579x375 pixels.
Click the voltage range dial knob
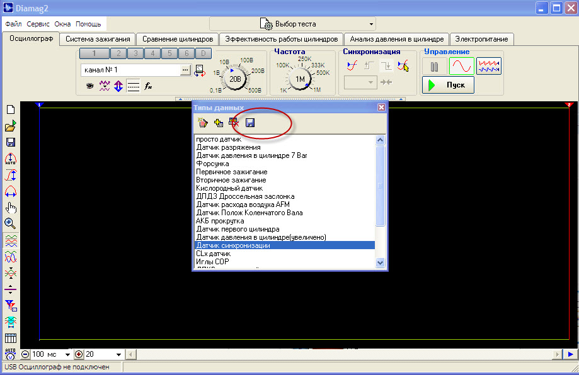point(235,79)
